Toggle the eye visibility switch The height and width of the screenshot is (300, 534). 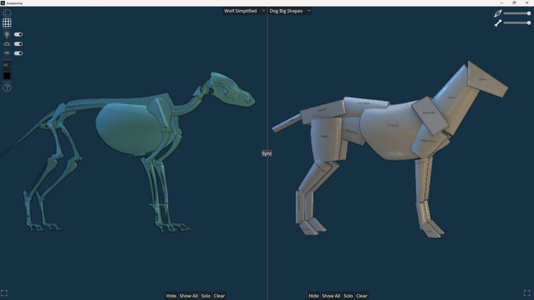(x=18, y=53)
